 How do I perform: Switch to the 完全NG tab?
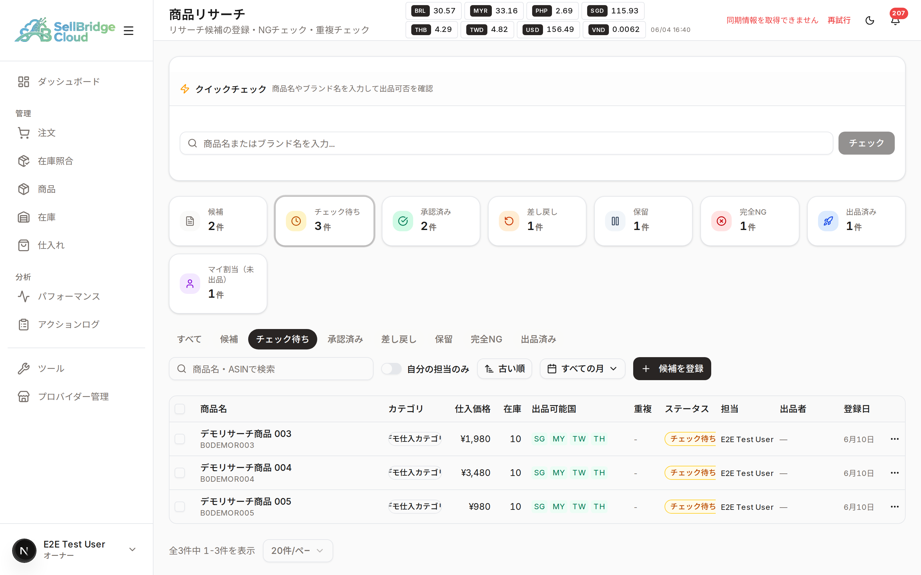[x=486, y=339]
